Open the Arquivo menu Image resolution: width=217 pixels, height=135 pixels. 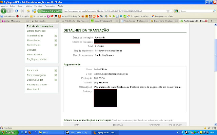4,6
